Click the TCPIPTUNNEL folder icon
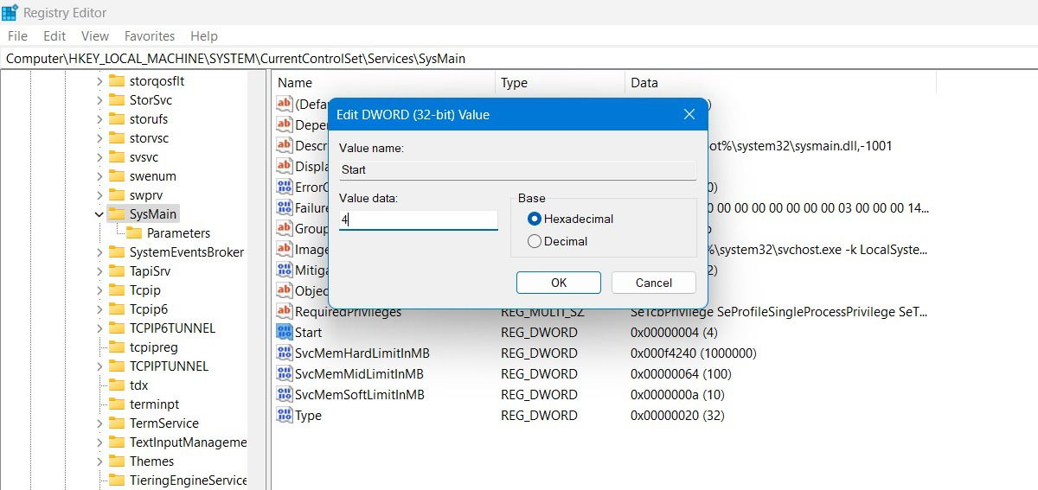The height and width of the screenshot is (490, 1038). 116,366
